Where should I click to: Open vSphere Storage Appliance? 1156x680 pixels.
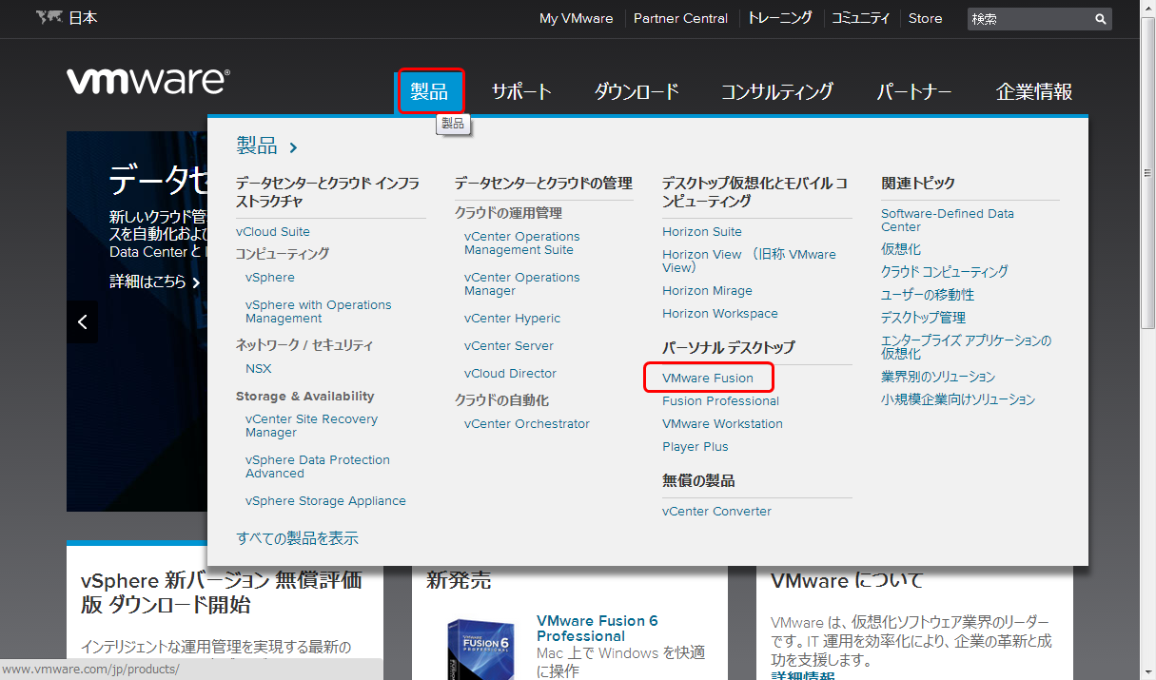pyautogui.click(x=325, y=501)
